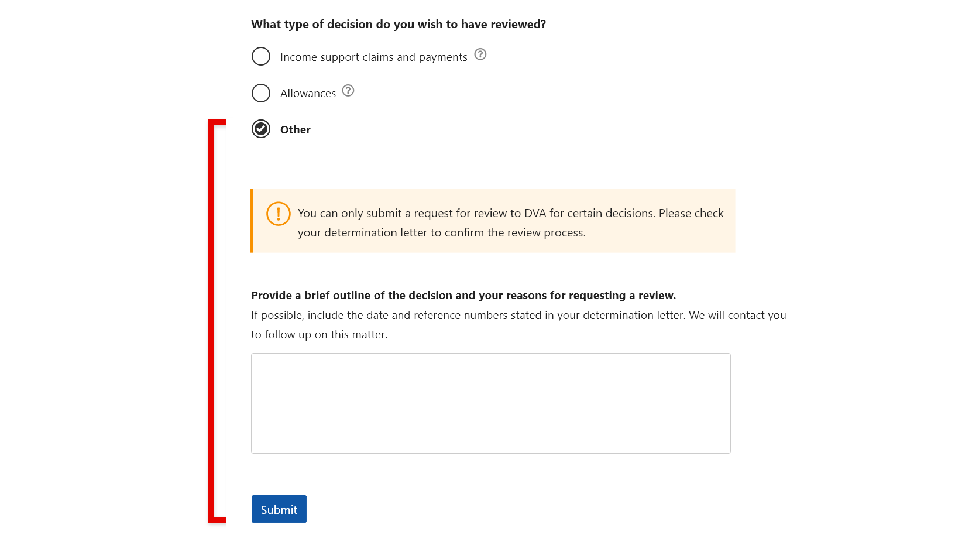The width and height of the screenshot is (979, 545).
Task: Click the orange warning exclamation icon
Action: click(279, 214)
